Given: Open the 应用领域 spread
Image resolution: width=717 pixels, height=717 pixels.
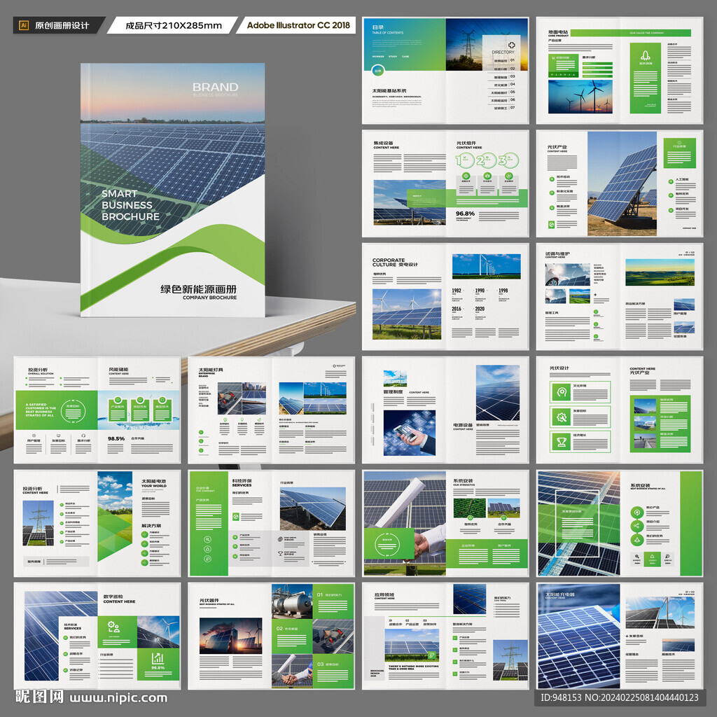Looking at the screenshot, I should pyautogui.click(x=445, y=636).
